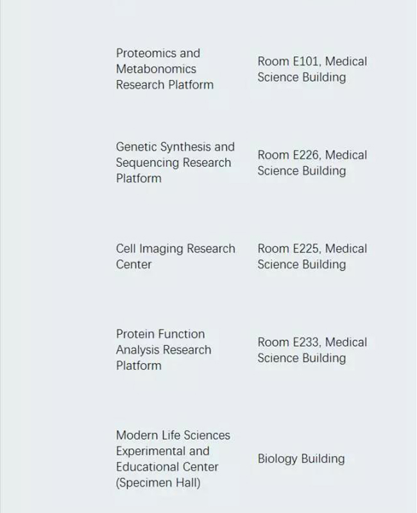
Task: Click the Protein Function Analysis Research Platform entry
Action: point(164,350)
